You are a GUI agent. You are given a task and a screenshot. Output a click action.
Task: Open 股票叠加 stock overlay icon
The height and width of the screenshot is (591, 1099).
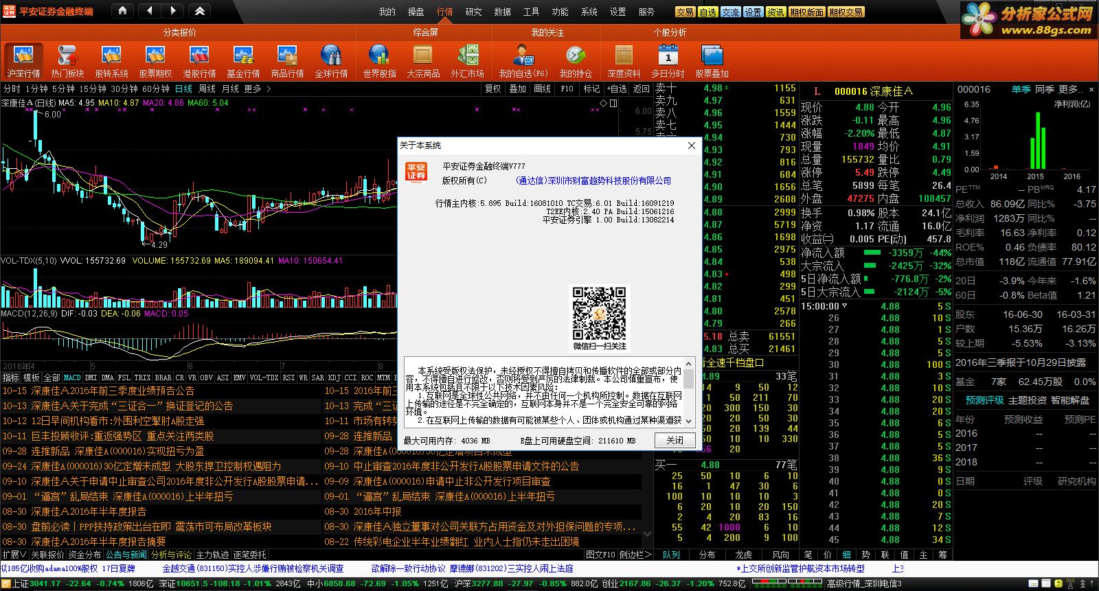[712, 61]
